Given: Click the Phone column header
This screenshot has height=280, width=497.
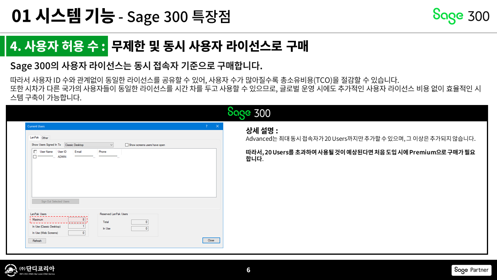Looking at the screenshot, I should point(103,152).
